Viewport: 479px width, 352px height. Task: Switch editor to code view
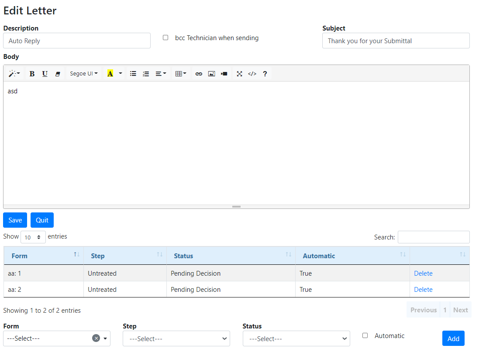point(252,74)
